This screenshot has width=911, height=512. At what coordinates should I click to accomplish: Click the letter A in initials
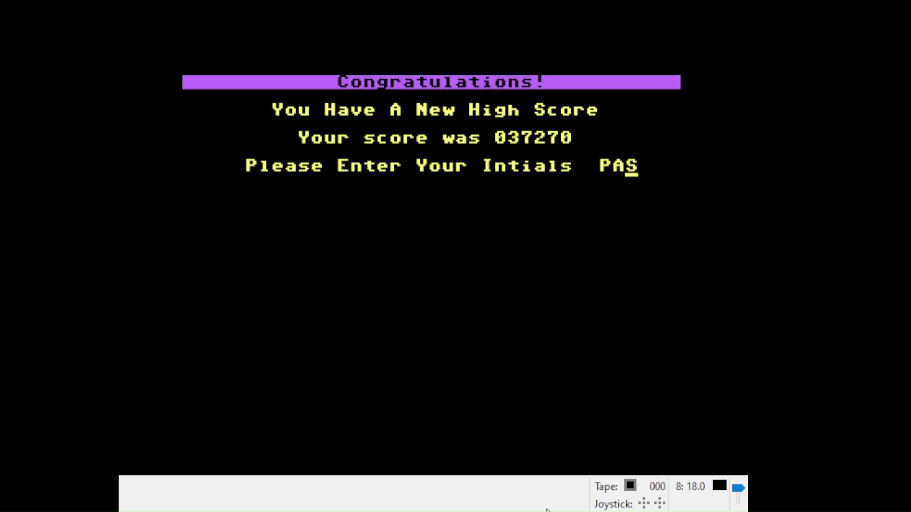click(x=618, y=165)
